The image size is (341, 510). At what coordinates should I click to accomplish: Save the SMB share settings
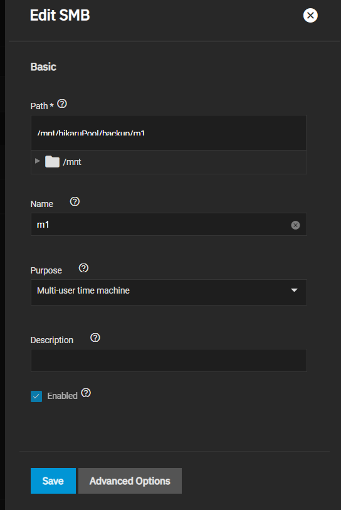pyautogui.click(x=53, y=481)
